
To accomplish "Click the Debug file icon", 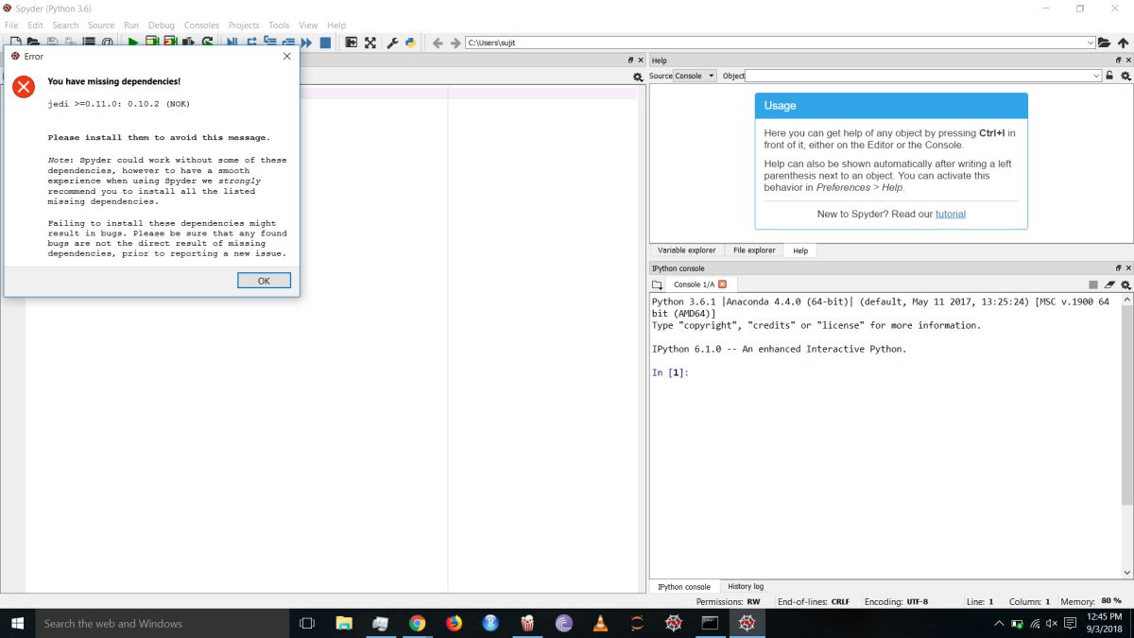I will click(232, 43).
